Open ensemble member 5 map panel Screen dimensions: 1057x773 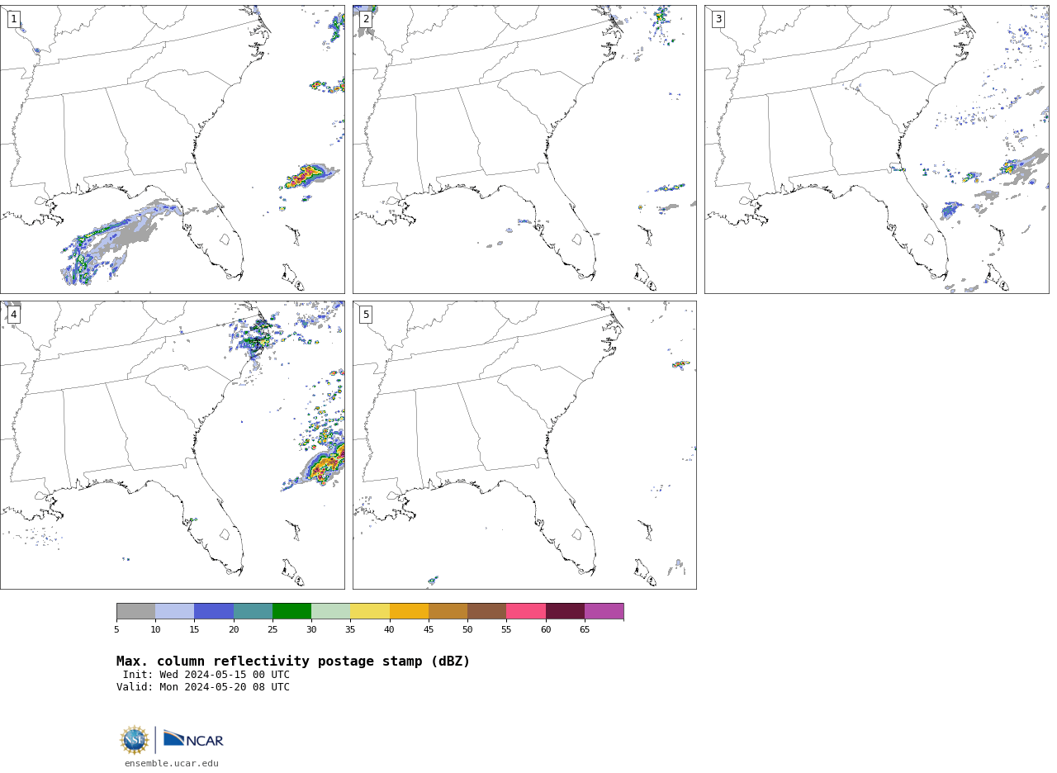point(524,445)
